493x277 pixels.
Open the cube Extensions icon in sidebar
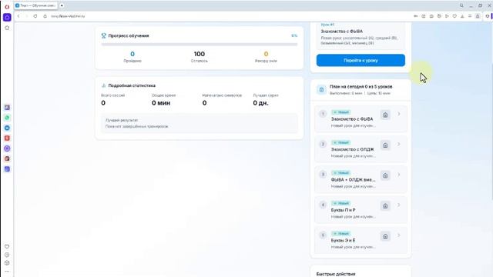click(7, 263)
